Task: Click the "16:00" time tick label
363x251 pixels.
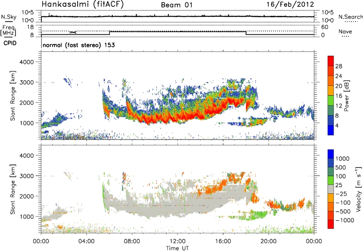Action: (x=223, y=241)
